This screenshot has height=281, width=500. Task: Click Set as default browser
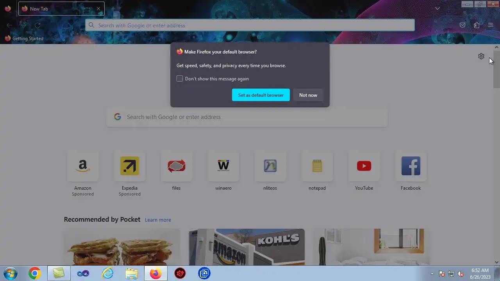pos(261,95)
